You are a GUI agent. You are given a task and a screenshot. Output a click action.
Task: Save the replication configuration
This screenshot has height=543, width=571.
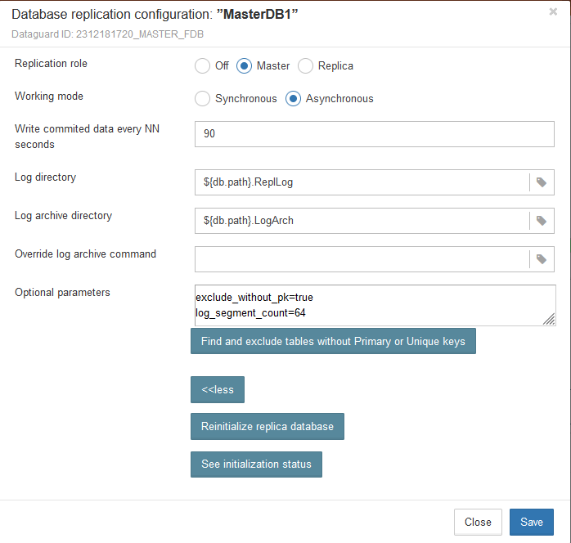point(531,522)
